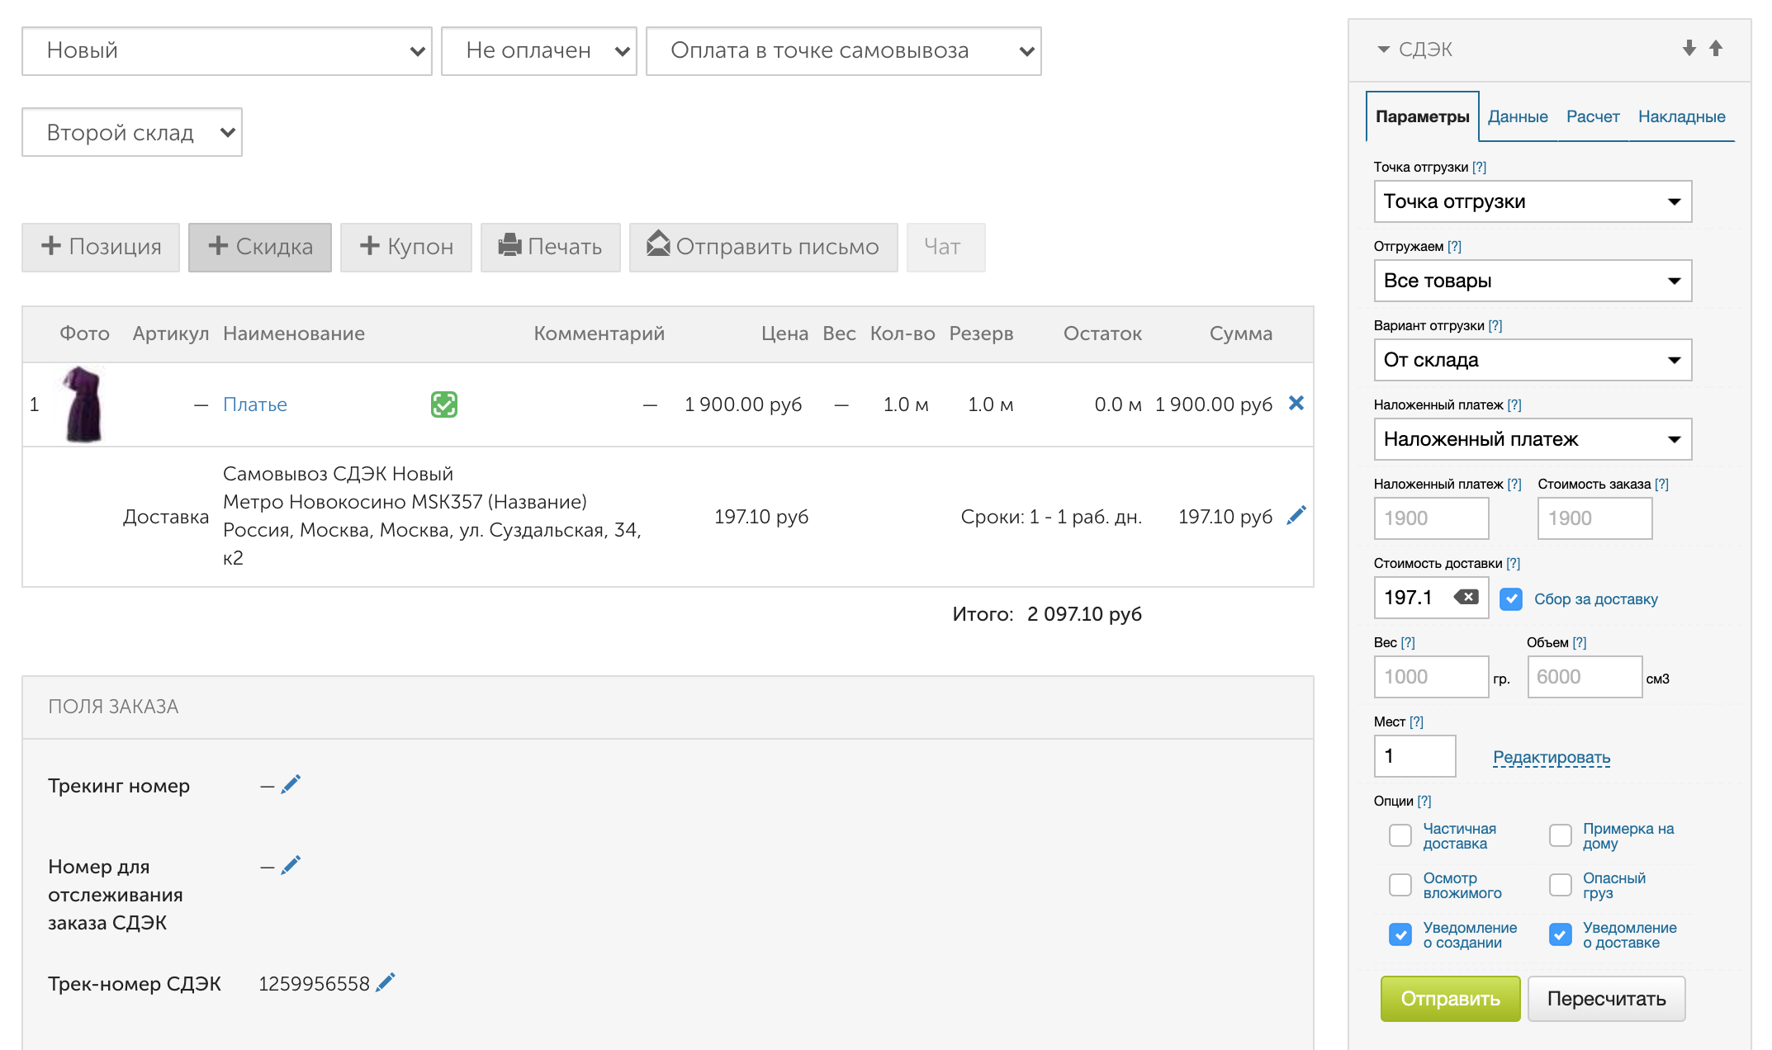Switch to the Расчет tab

click(x=1592, y=116)
